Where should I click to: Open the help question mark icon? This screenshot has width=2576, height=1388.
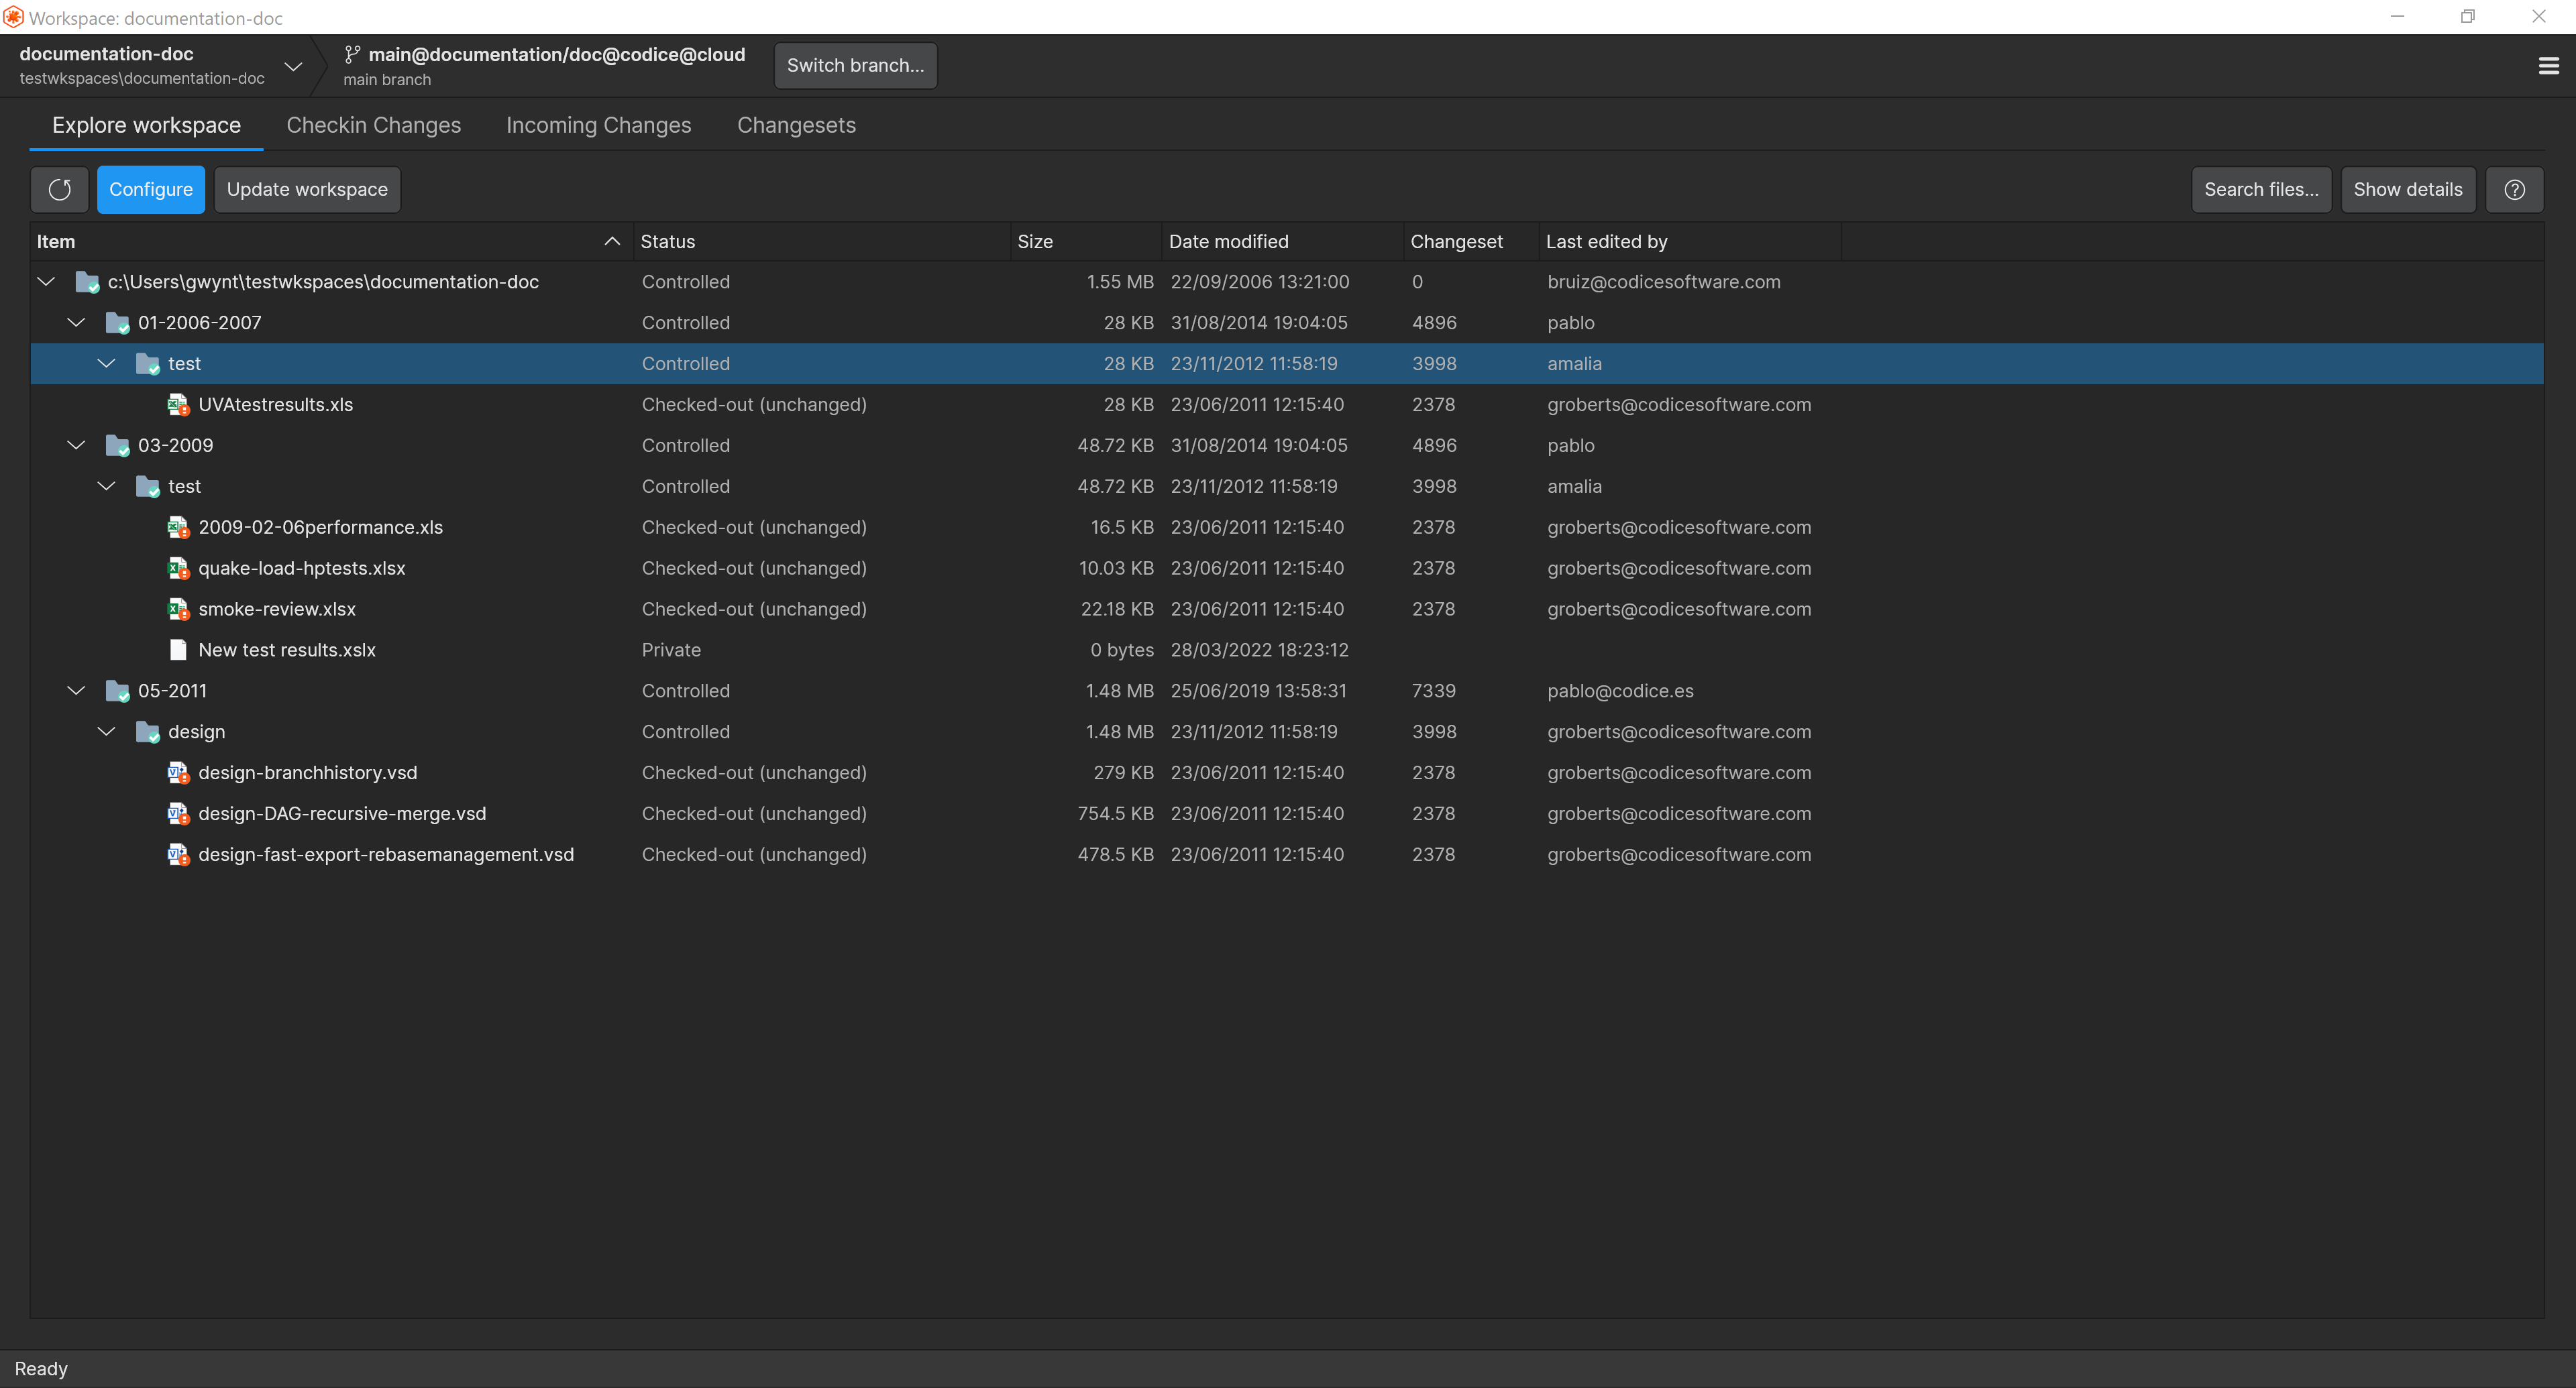pos(2515,189)
